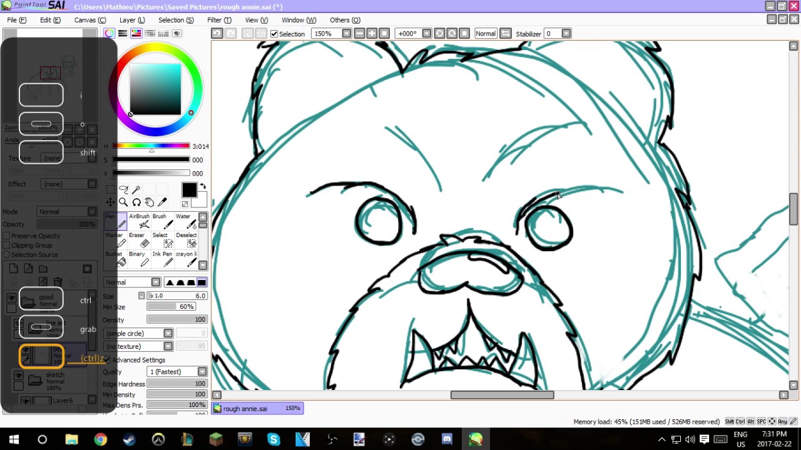This screenshot has width=801, height=450.
Task: Activate the eyedropper color picker tool
Action: pos(163,202)
